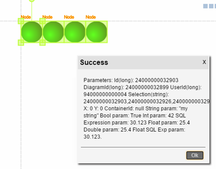The image size is (216, 169).
Task: Click the fourth orange Node label
Action: coord(91,17)
